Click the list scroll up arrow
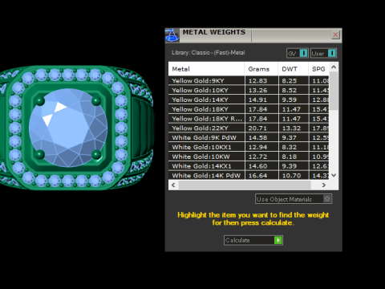385x289 pixels. coord(334,67)
